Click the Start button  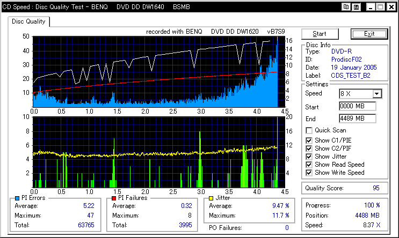(320, 34)
